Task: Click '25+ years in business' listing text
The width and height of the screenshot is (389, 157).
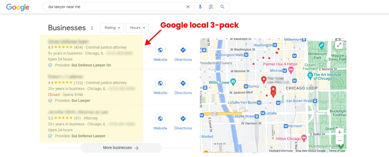Action: coord(66,89)
